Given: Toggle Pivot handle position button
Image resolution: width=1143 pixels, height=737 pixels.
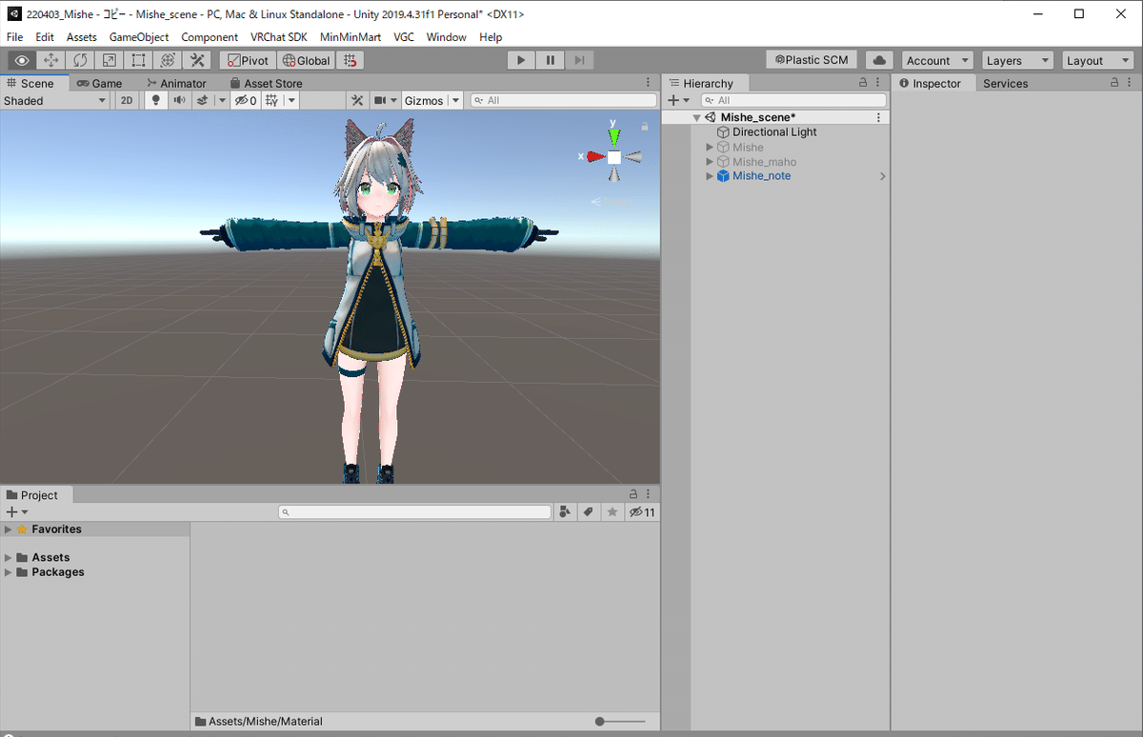Looking at the screenshot, I should click(247, 60).
